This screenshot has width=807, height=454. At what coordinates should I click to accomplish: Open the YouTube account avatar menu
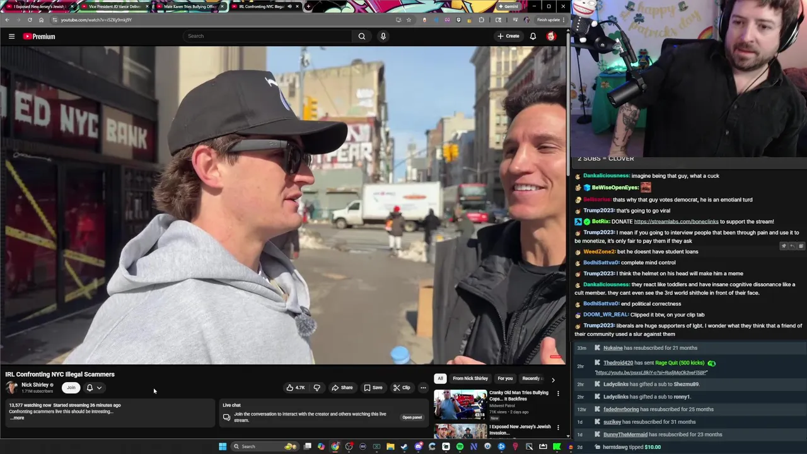(x=551, y=36)
